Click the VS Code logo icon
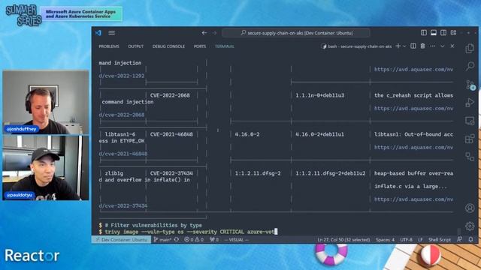Screen dimensions: 481x270 [x=98, y=33]
